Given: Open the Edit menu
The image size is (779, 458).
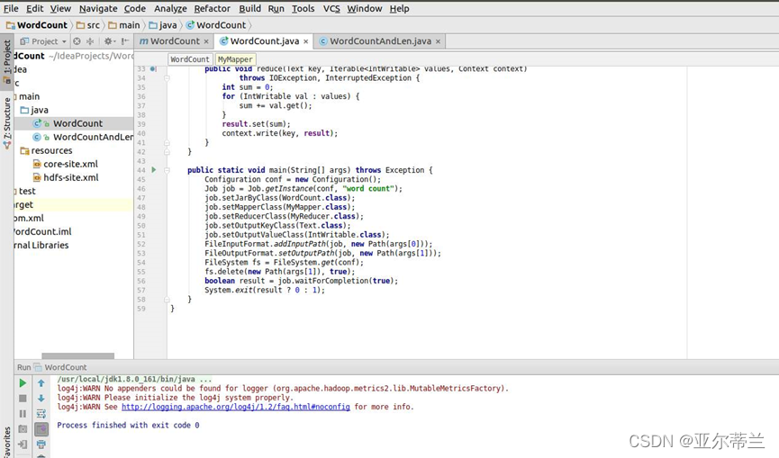Looking at the screenshot, I should tap(35, 8).
